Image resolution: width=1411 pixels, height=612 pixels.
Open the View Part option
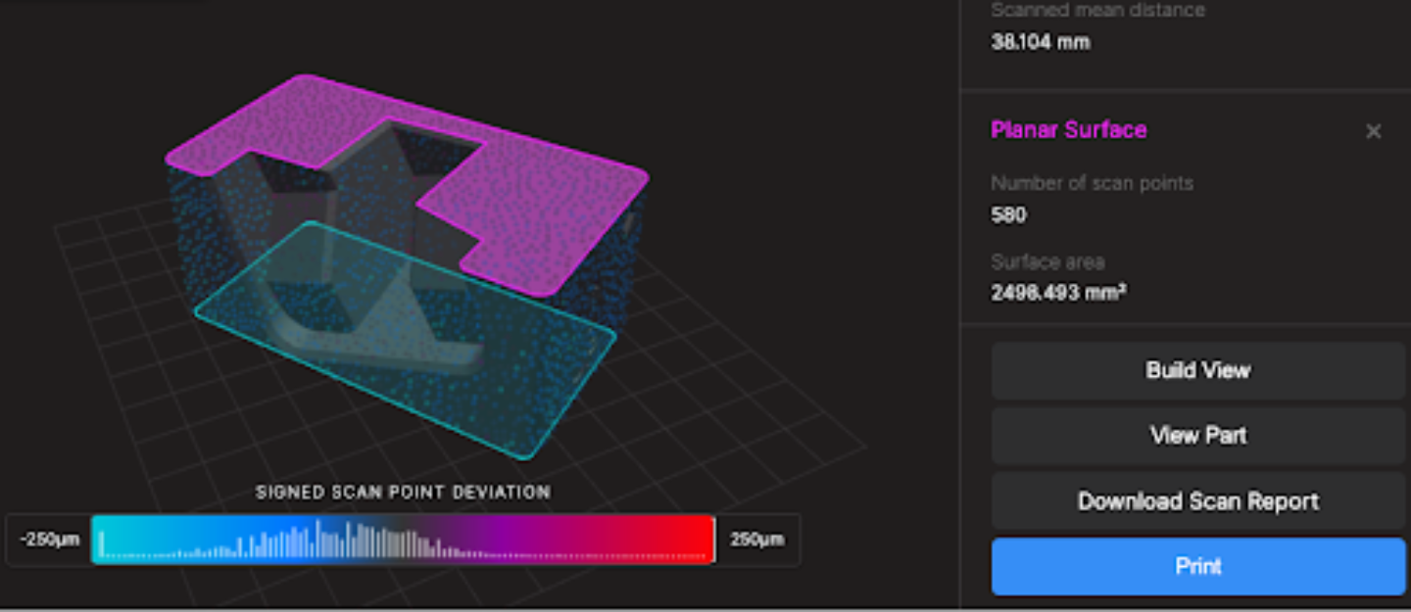pyautogui.click(x=1197, y=436)
